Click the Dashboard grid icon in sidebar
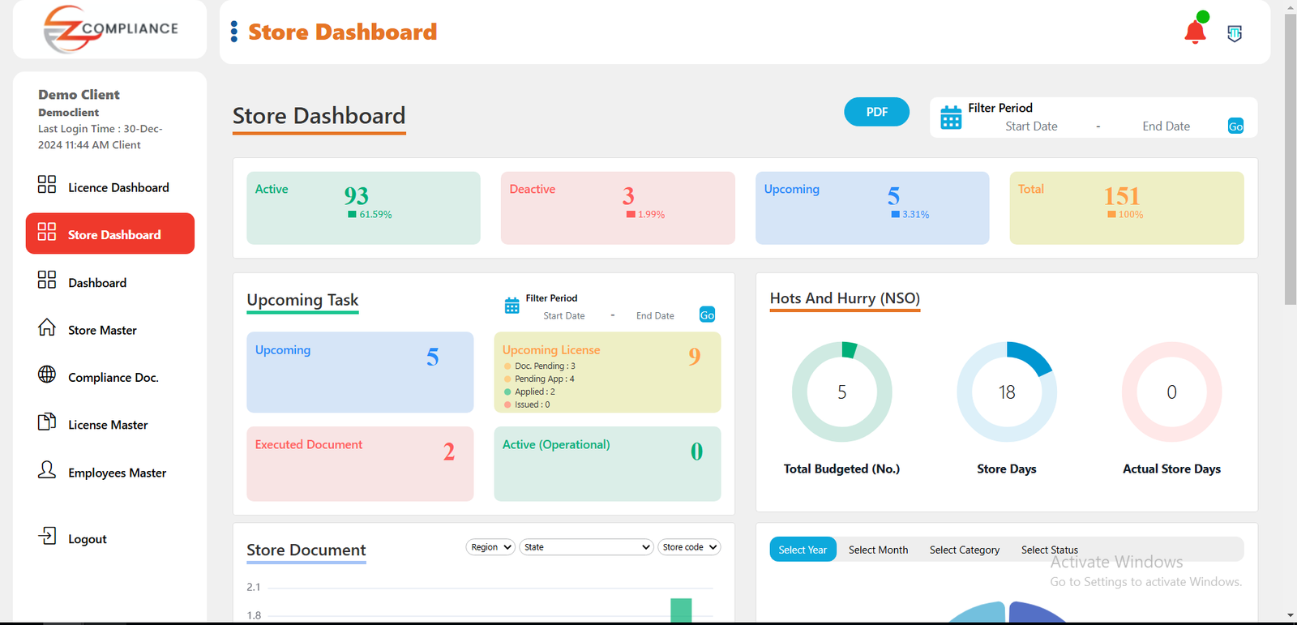Screen dimensions: 1297x625 pos(47,280)
